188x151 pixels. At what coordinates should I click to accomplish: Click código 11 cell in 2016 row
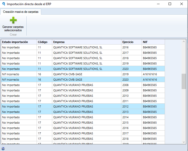click(x=45, y=47)
